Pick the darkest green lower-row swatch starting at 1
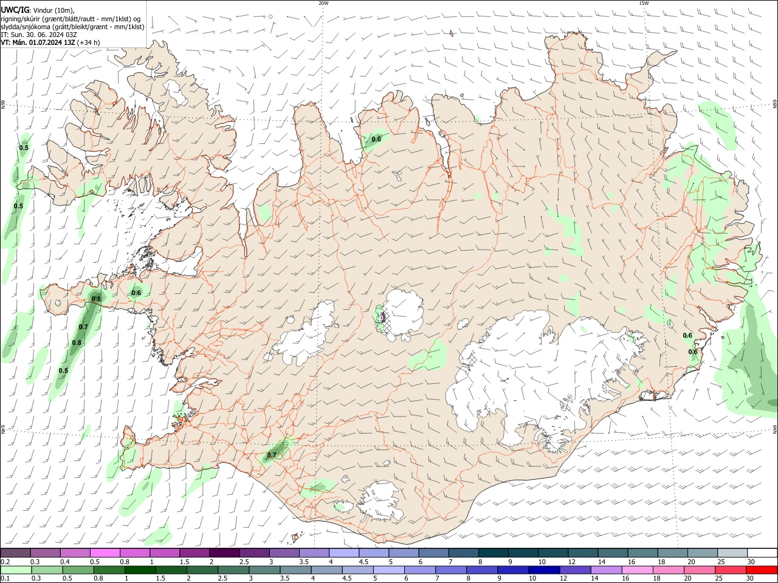 (140, 570)
